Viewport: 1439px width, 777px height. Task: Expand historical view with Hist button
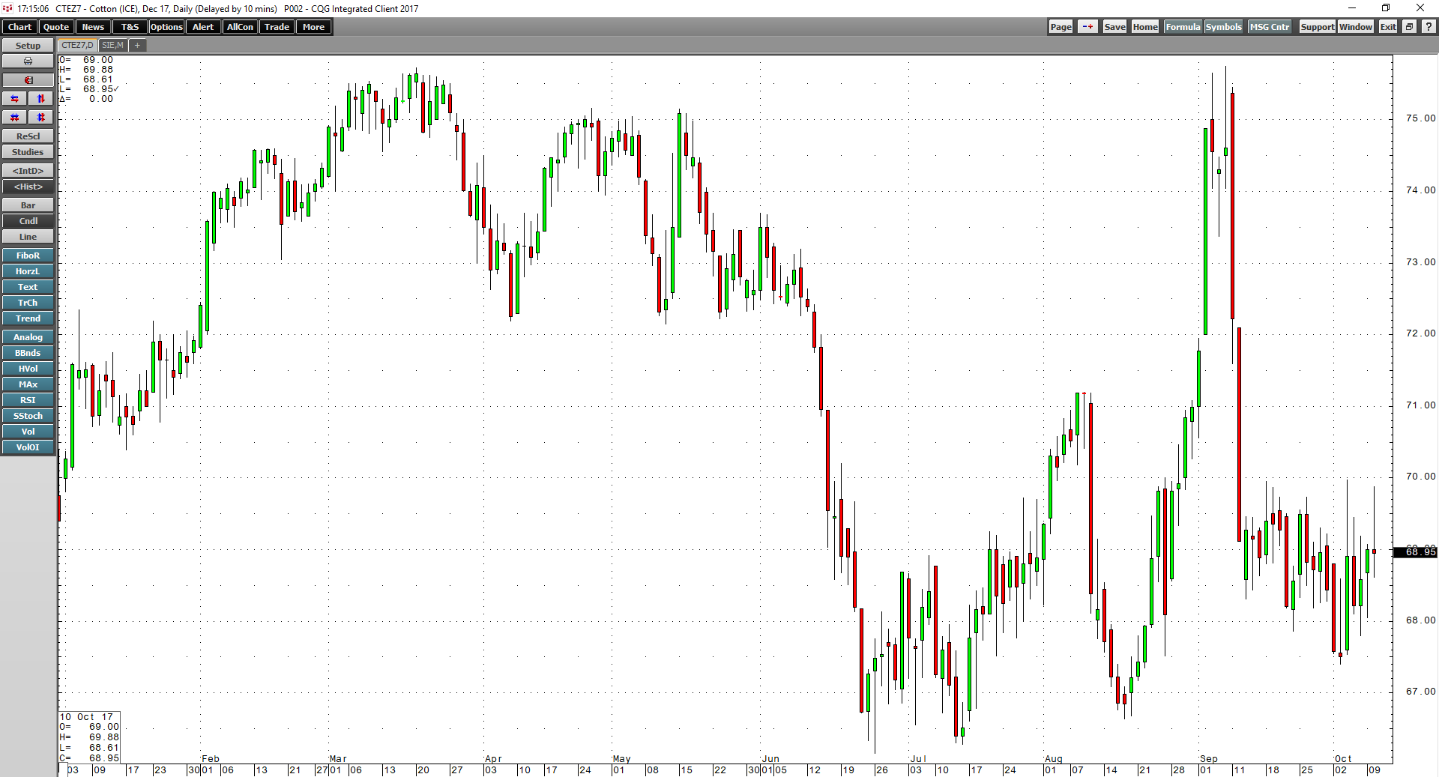click(28, 187)
